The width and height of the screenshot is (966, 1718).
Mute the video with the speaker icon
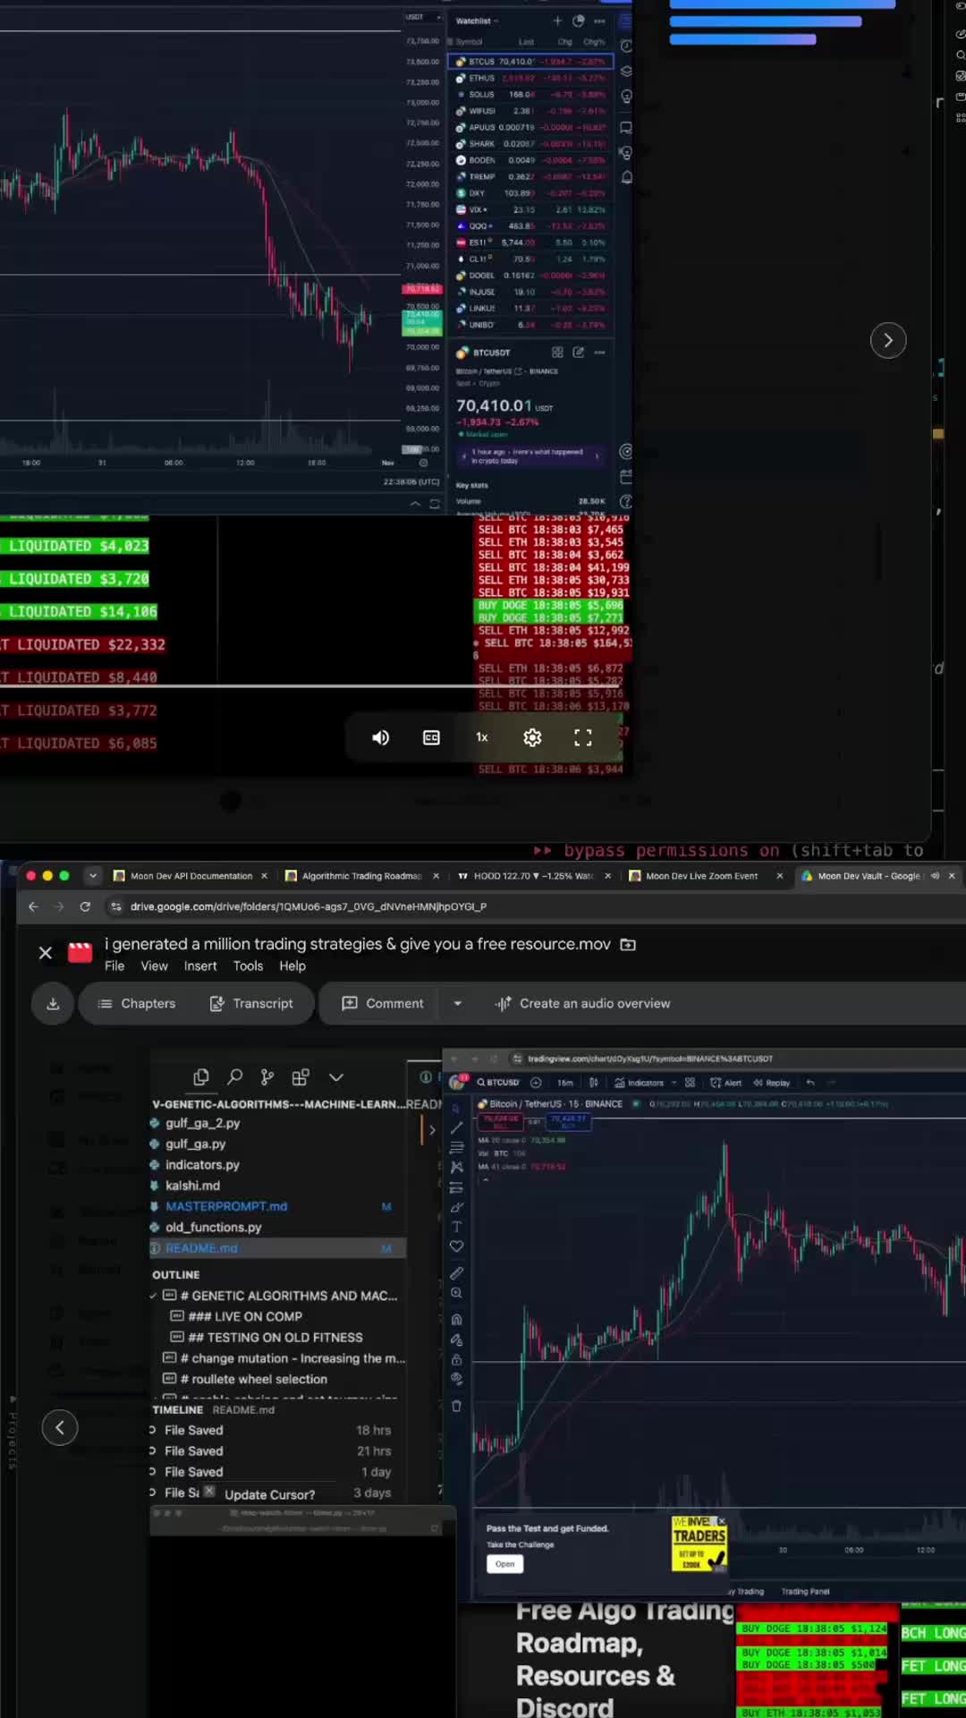[x=380, y=737]
